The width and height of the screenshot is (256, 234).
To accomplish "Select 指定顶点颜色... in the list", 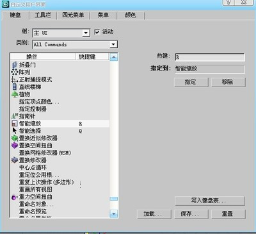I will pos(39,102).
